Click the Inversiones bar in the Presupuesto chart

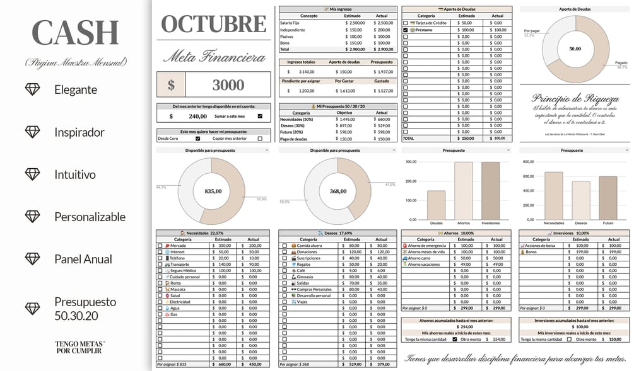490,191
